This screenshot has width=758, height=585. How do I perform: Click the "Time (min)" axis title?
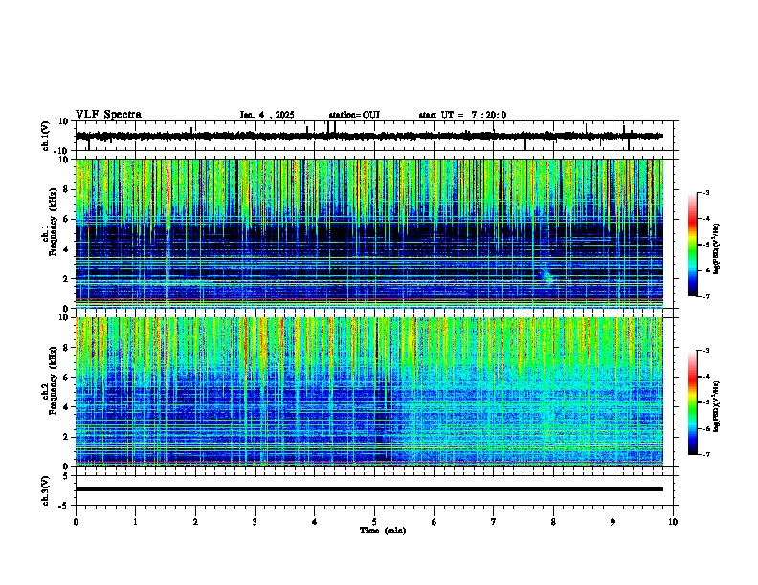pyautogui.click(x=383, y=531)
